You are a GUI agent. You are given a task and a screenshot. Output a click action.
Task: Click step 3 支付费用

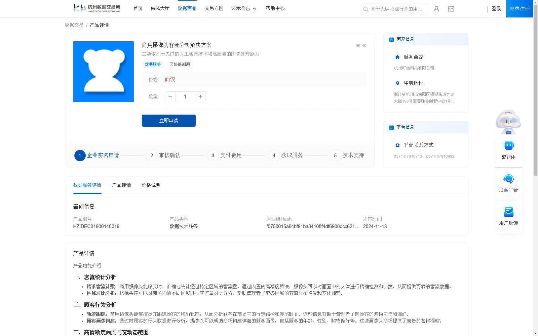pyautogui.click(x=225, y=155)
